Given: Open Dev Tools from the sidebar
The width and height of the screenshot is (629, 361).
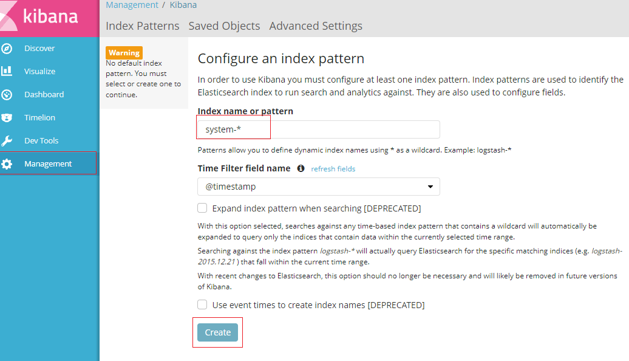Looking at the screenshot, I should coord(41,141).
